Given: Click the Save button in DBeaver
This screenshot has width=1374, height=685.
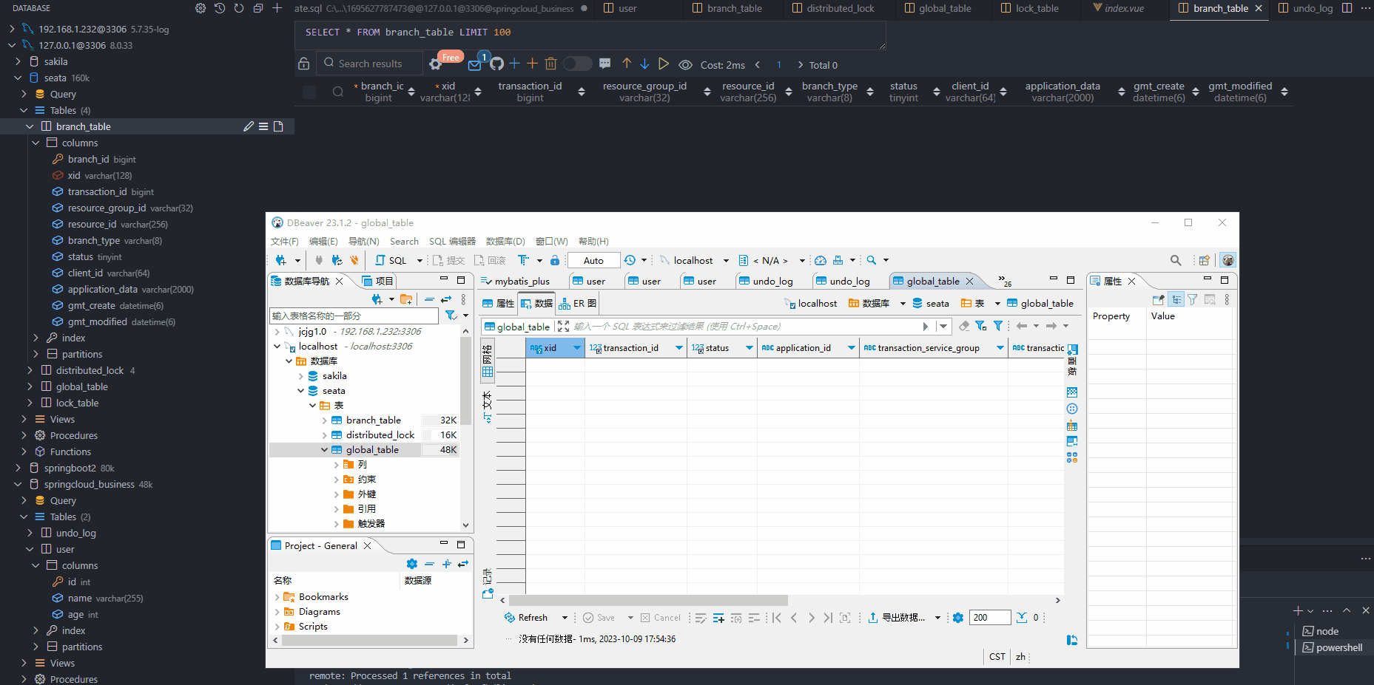Looking at the screenshot, I should [x=599, y=618].
